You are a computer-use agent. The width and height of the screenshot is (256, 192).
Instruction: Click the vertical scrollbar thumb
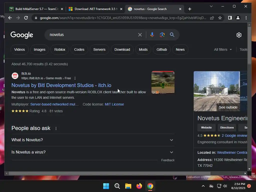(x=249, y=45)
